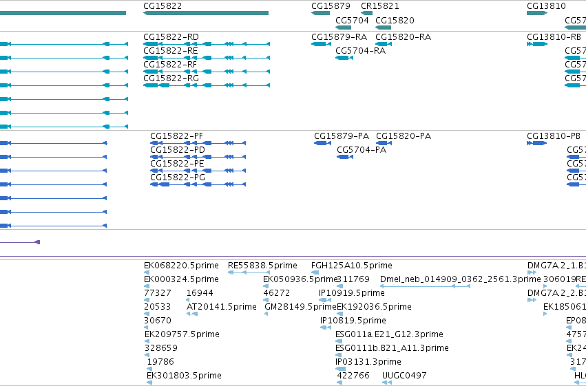Click the 311769 feature label
This screenshot has height=386, width=586.
pyautogui.click(x=353, y=279)
